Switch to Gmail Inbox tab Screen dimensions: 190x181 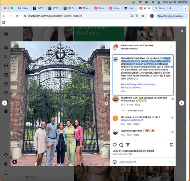(24, 8)
